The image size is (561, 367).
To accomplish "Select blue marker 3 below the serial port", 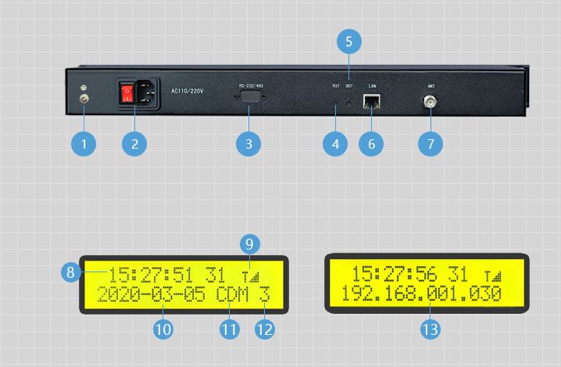I will [x=248, y=144].
